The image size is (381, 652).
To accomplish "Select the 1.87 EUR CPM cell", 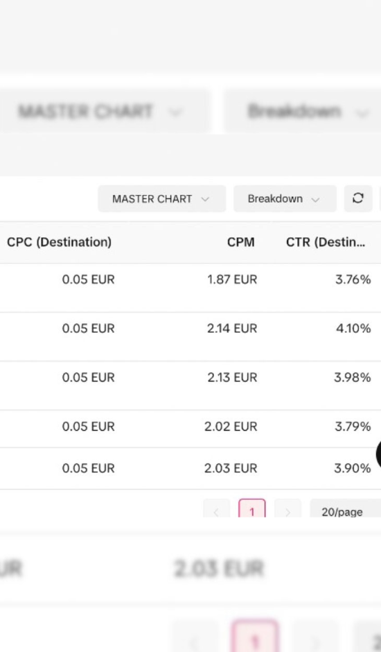I will coord(232,280).
